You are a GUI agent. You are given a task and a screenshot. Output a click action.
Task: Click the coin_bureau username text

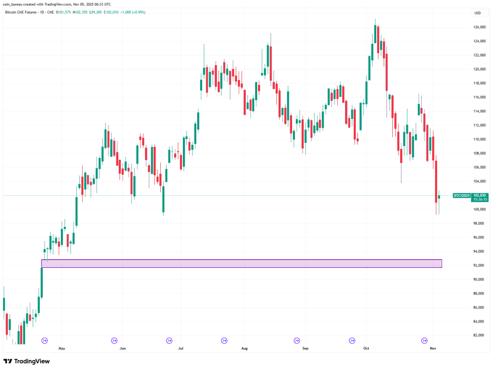coord(13,4)
